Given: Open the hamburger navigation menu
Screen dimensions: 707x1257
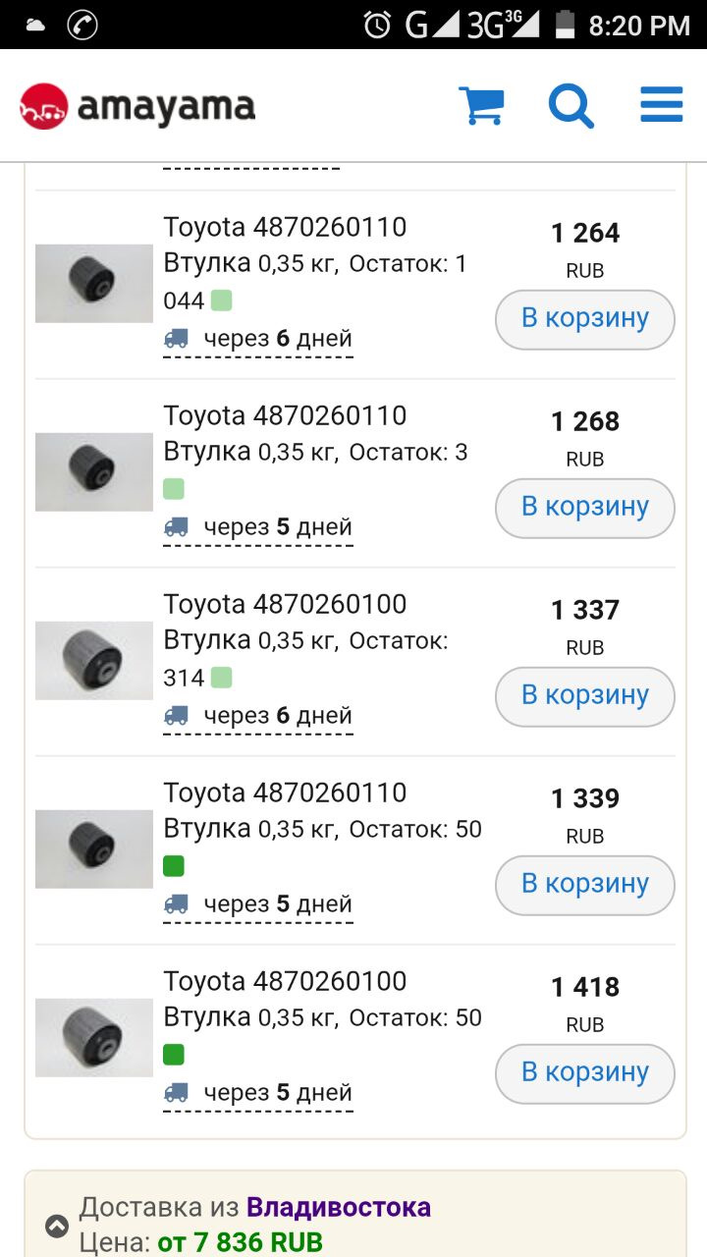Looking at the screenshot, I should [x=661, y=103].
